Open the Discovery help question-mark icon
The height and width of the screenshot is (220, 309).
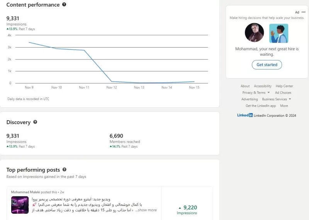tap(35, 122)
